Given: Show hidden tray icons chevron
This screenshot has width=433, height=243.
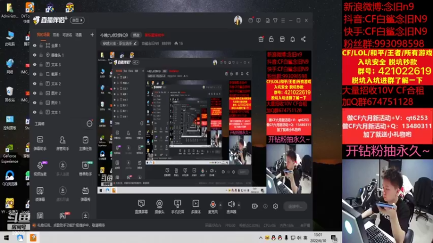Looking at the screenshot, I should [261, 238].
